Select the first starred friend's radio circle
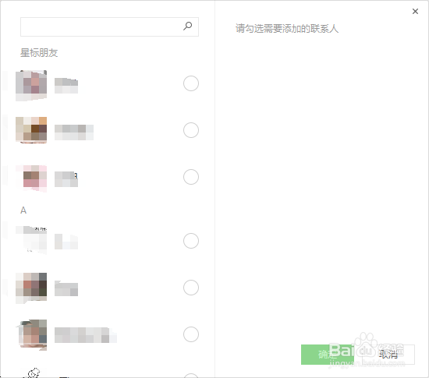The image size is (429, 378). [191, 83]
